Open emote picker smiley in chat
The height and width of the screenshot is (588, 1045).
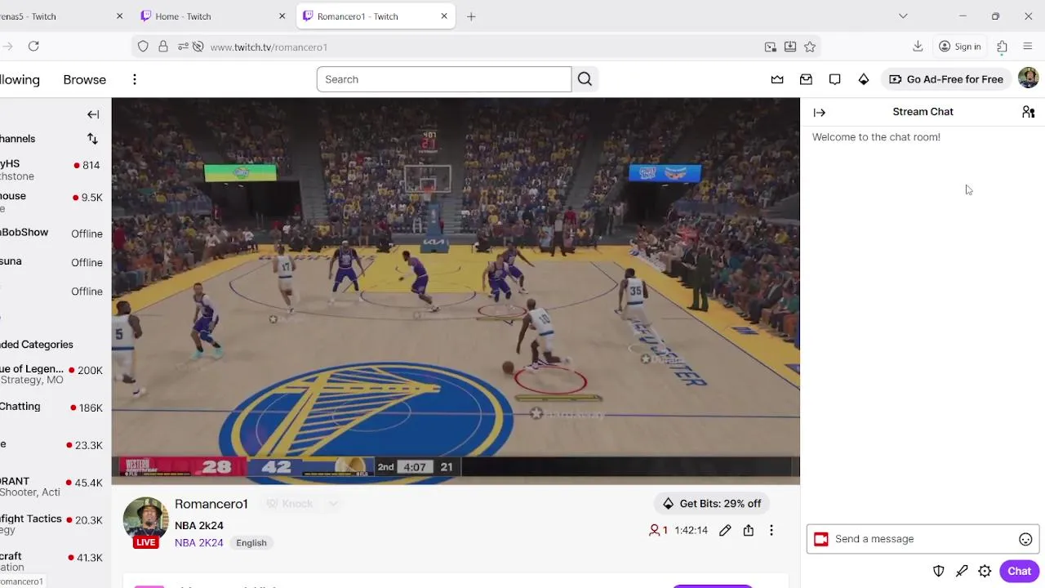click(1025, 539)
